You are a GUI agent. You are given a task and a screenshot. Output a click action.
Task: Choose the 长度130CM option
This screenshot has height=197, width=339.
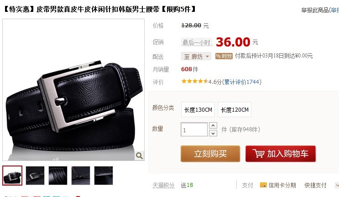coord(198,109)
